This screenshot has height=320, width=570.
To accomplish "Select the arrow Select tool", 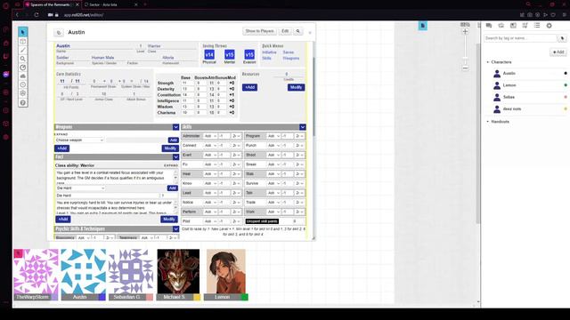I will (x=23, y=32).
